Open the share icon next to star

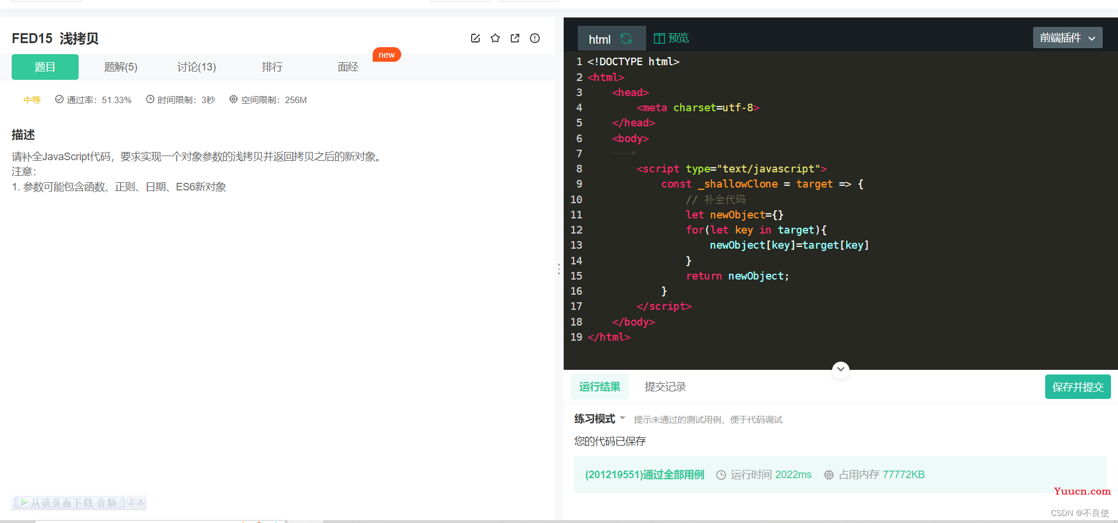[x=515, y=38]
